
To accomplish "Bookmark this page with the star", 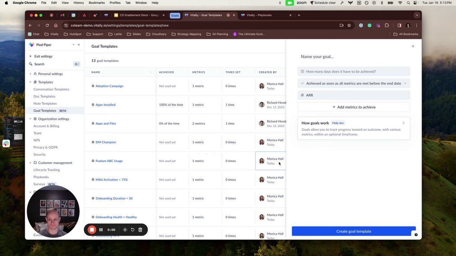I will point(349,25).
